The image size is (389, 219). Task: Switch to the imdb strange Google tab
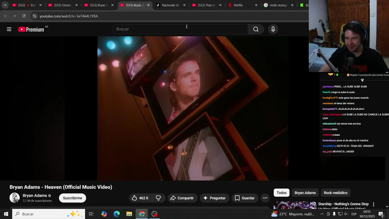point(278,5)
